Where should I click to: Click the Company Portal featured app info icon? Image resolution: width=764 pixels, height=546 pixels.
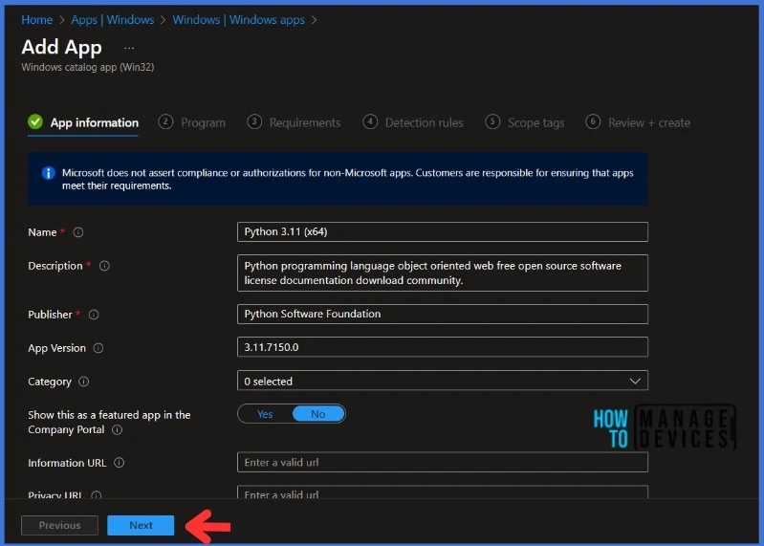coord(117,429)
